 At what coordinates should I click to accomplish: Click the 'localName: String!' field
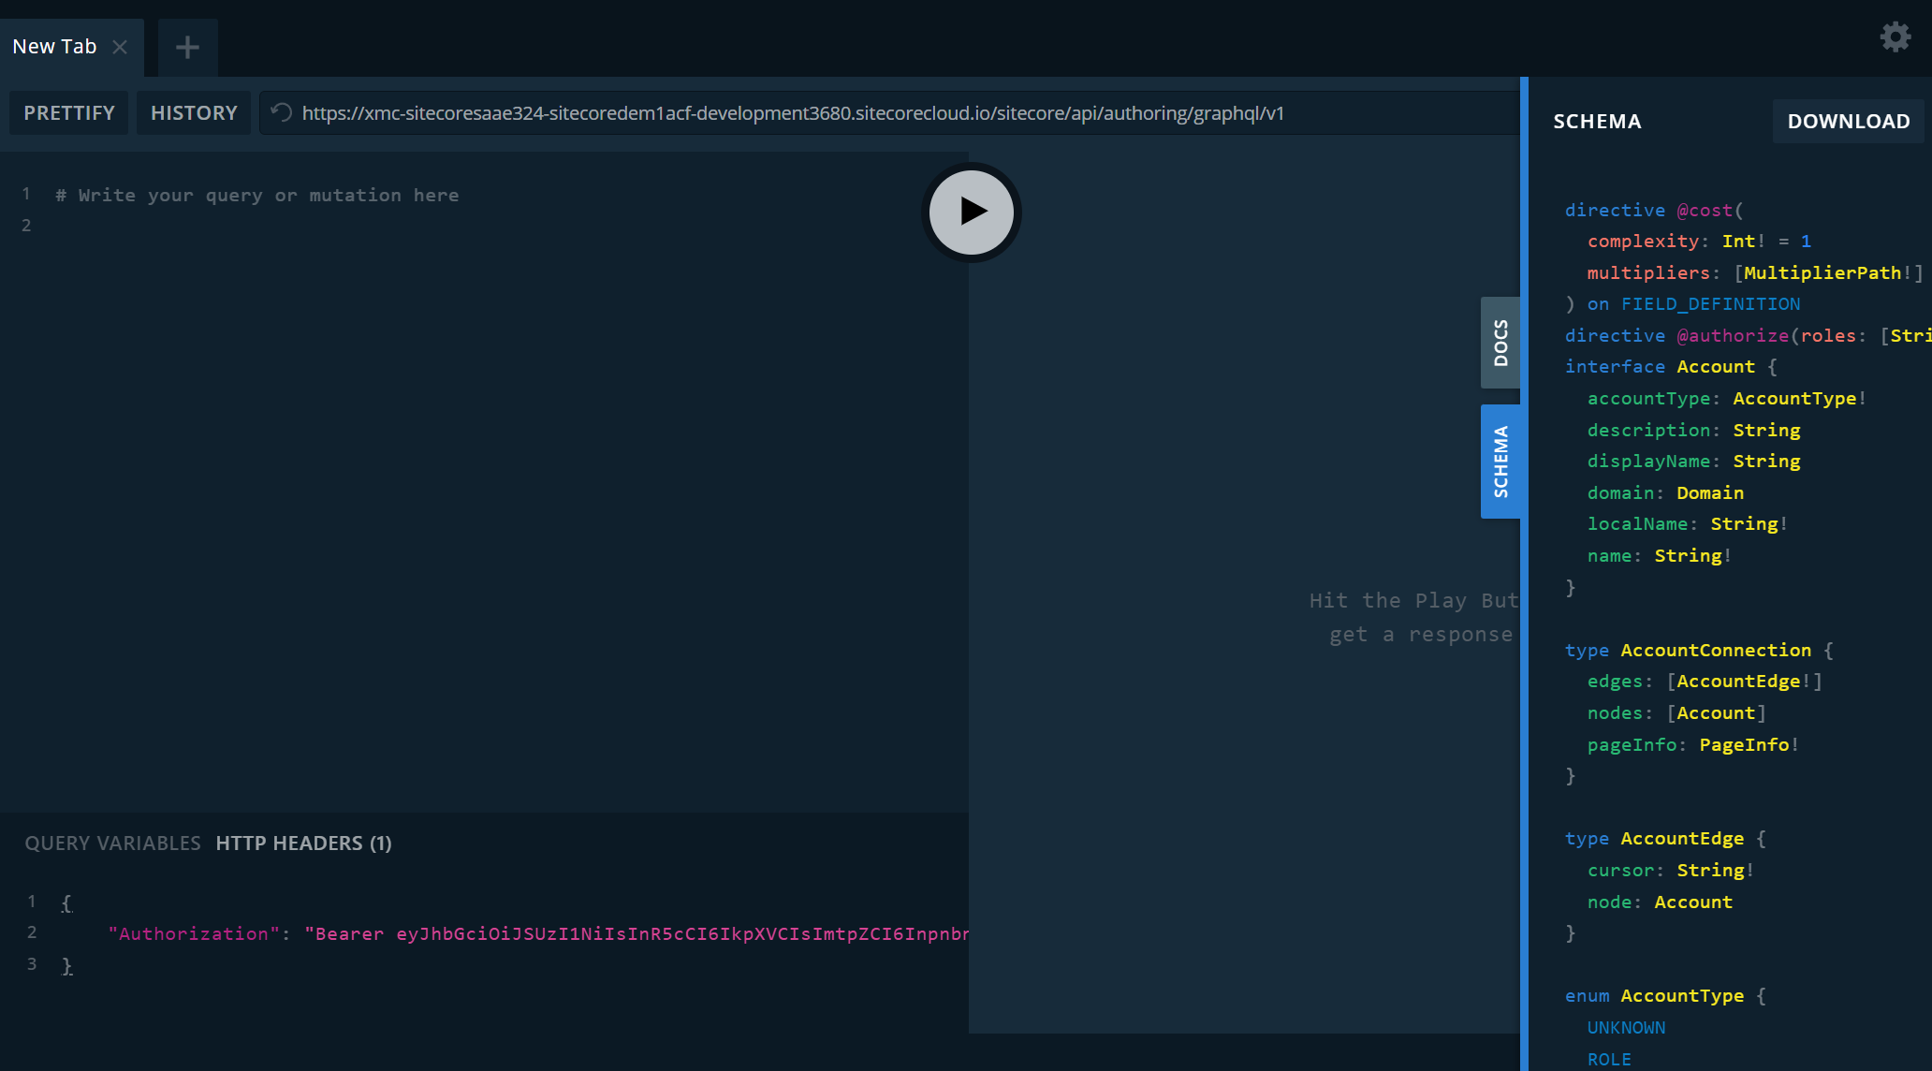point(1688,524)
